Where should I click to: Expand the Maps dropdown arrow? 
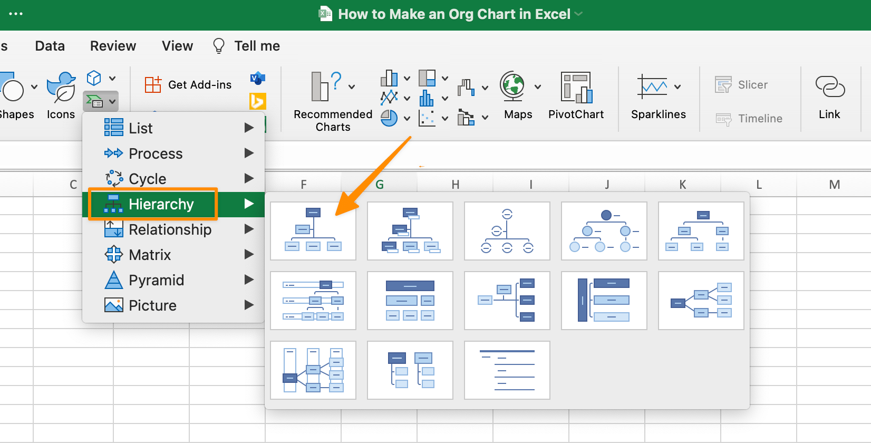coord(538,87)
